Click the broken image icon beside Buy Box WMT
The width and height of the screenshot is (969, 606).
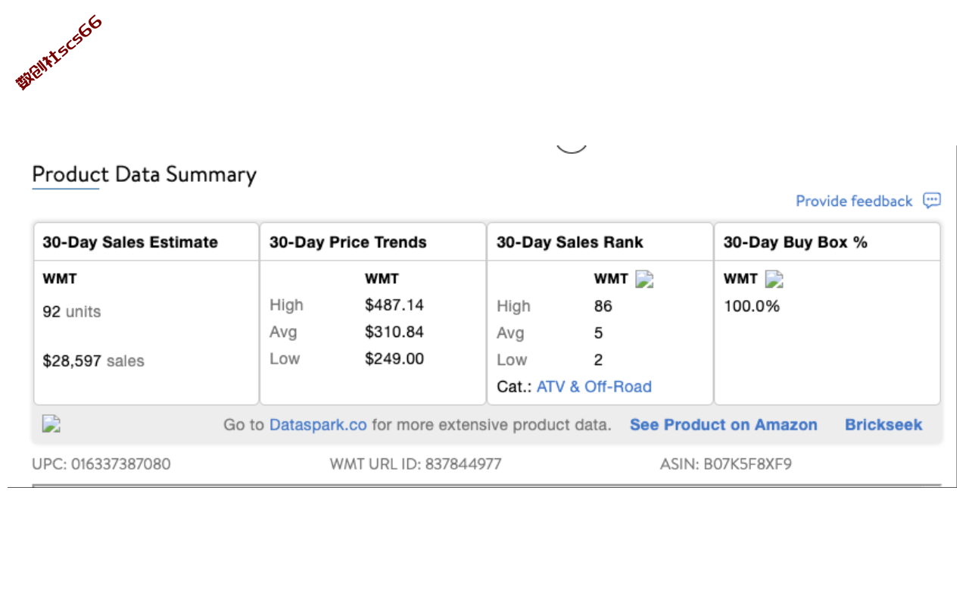pyautogui.click(x=774, y=280)
